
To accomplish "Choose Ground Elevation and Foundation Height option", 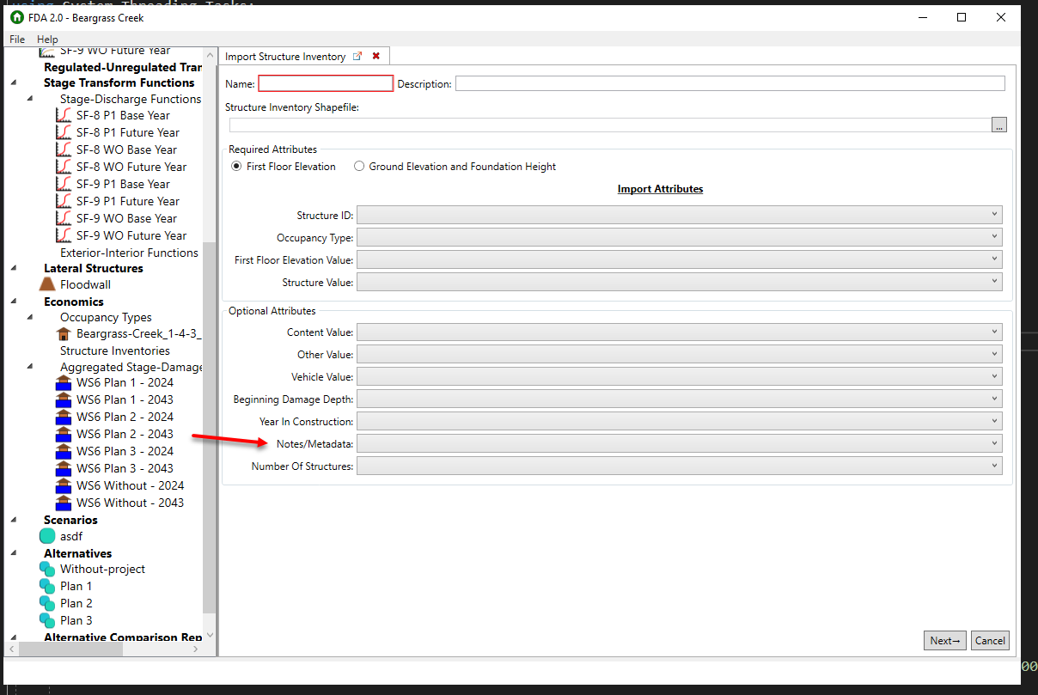I will pos(359,167).
